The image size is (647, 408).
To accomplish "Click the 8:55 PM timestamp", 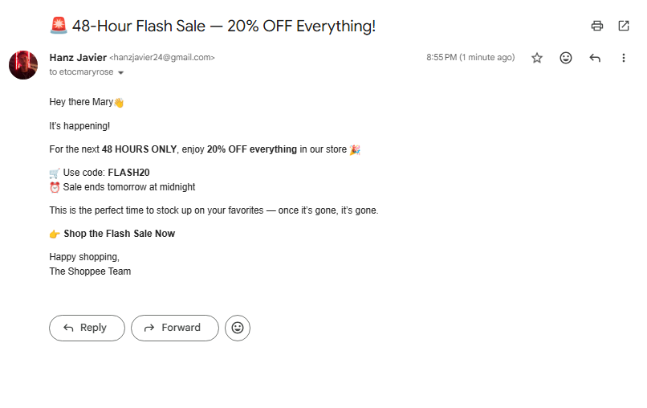I will tap(470, 58).
